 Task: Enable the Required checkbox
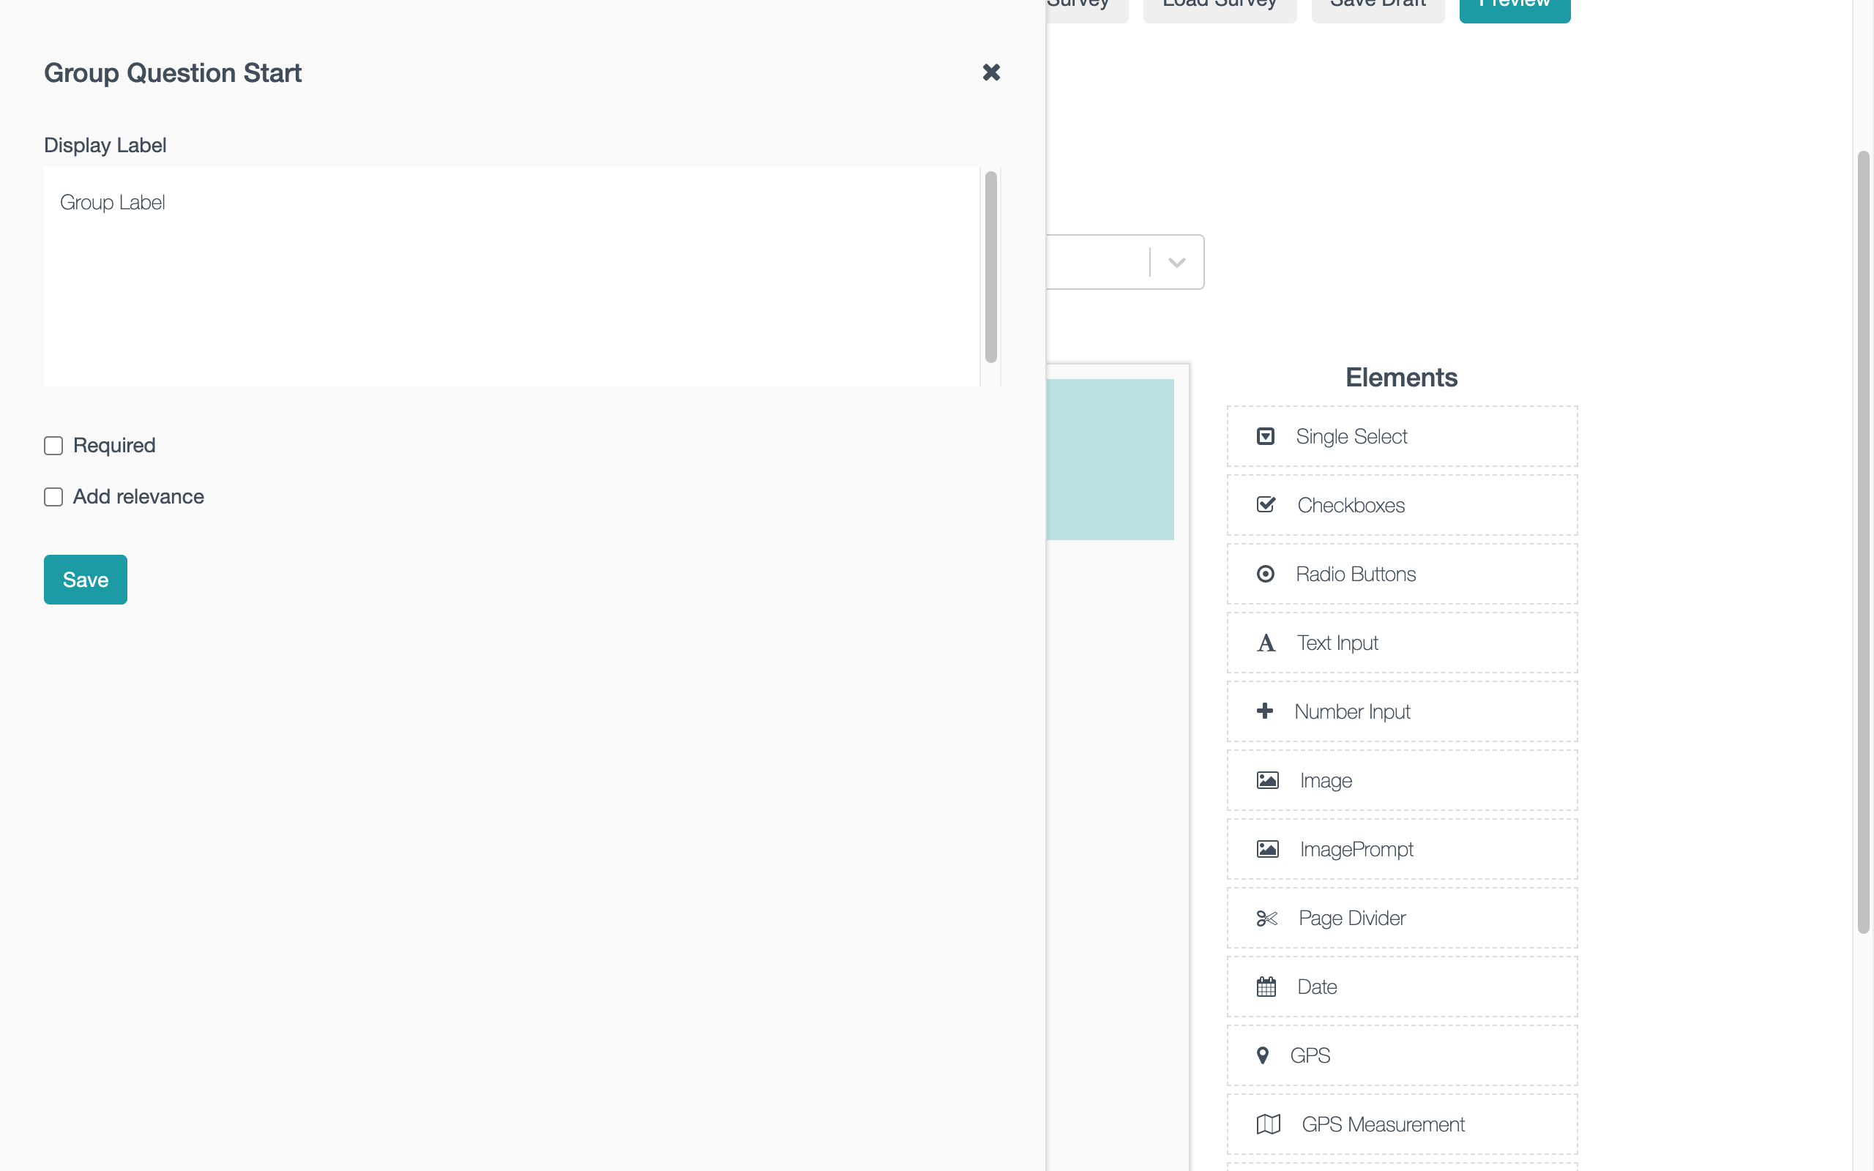point(53,446)
